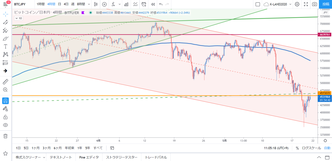The image size is (332, 161).
Task: Open the Pine エディタ tab
Action: [89, 157]
